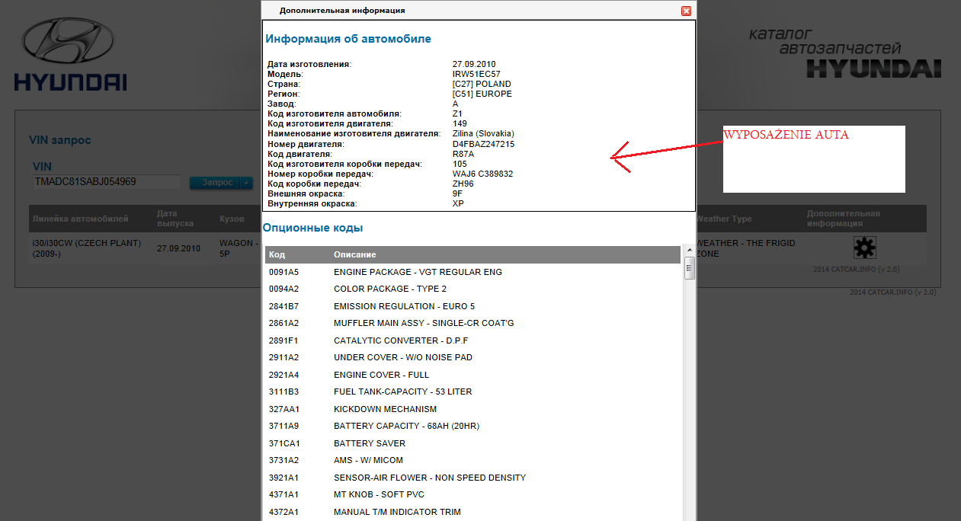Select option code 2911A2
Image resolution: width=961 pixels, height=521 pixels.
coord(283,357)
